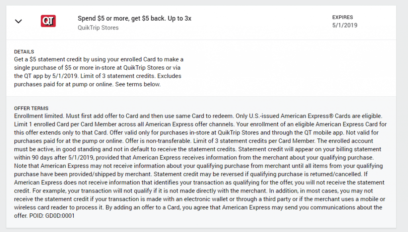408x232 pixels.
Task: Click the 'See terms below.' text
Action: 138,84
